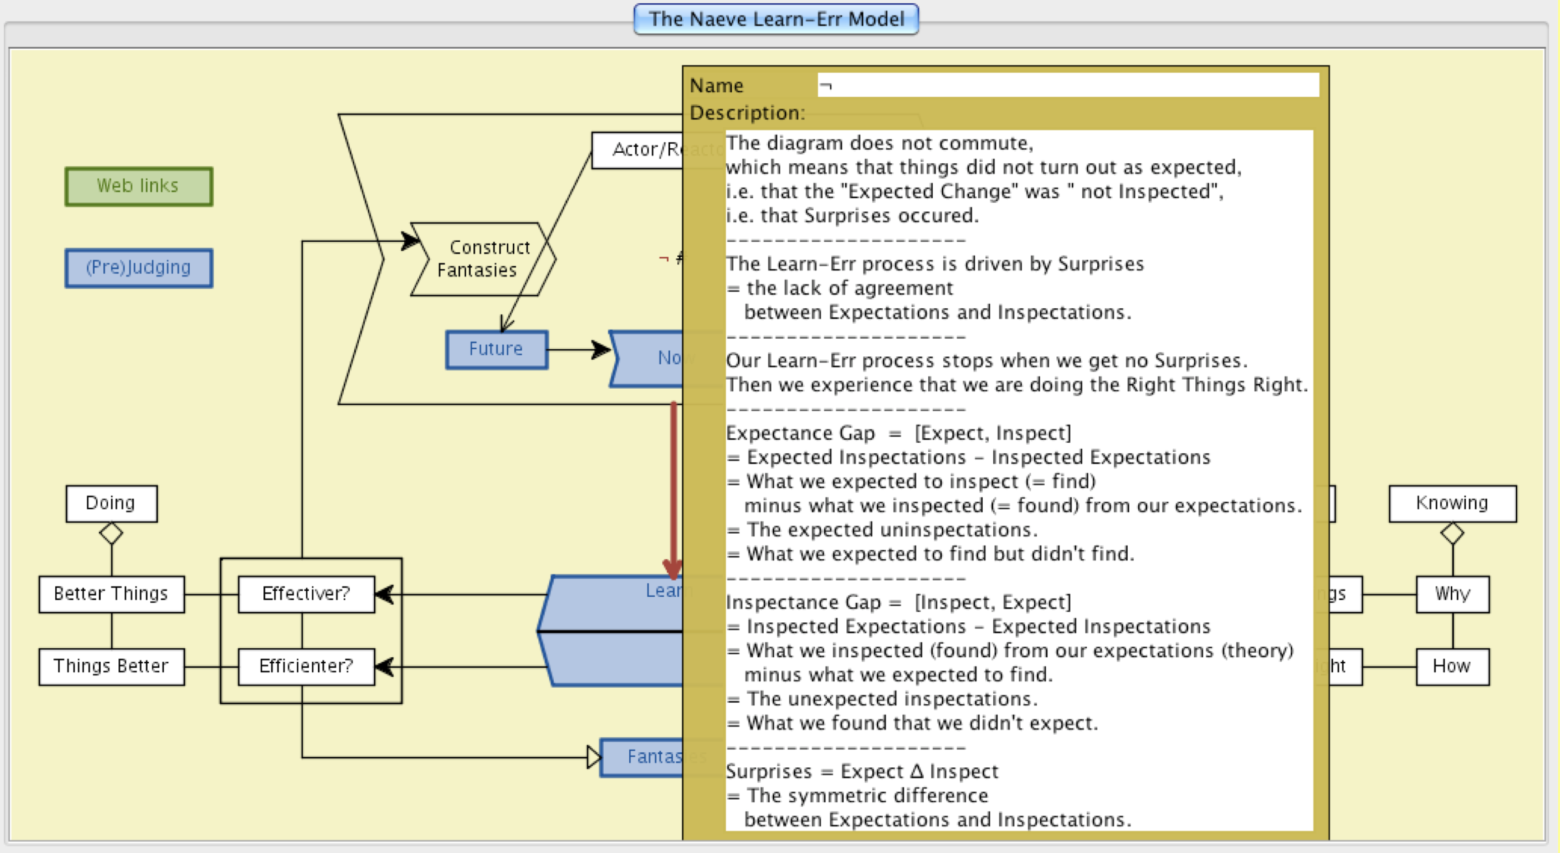Screen dimensions: 1560x853
Task: Select the Things Better box
Action: pyautogui.click(x=111, y=666)
